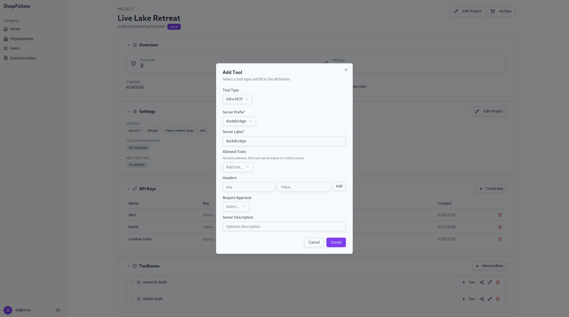
Task: Click the All prefixes tag
Action: [x=137, y=165]
